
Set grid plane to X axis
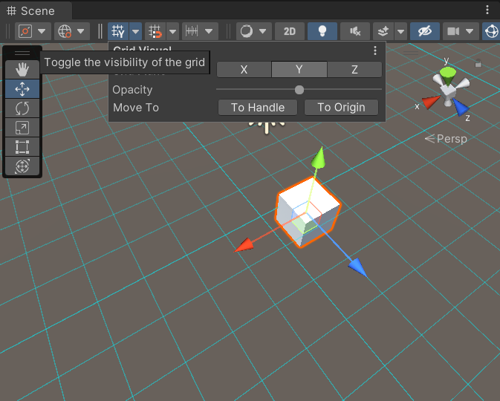point(244,70)
